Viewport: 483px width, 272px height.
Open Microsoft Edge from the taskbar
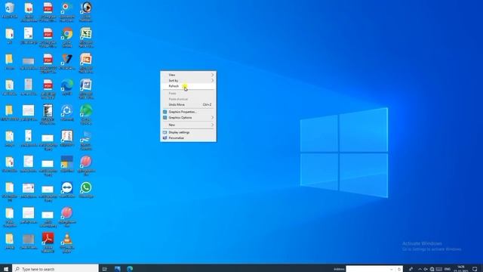(130, 269)
